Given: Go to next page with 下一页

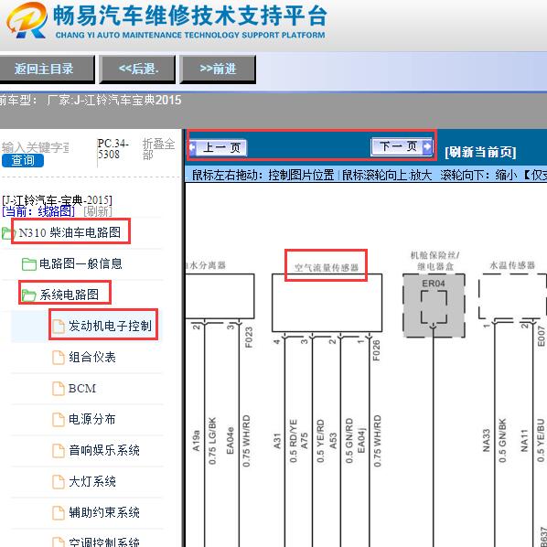Looking at the screenshot, I should pyautogui.click(x=402, y=146).
